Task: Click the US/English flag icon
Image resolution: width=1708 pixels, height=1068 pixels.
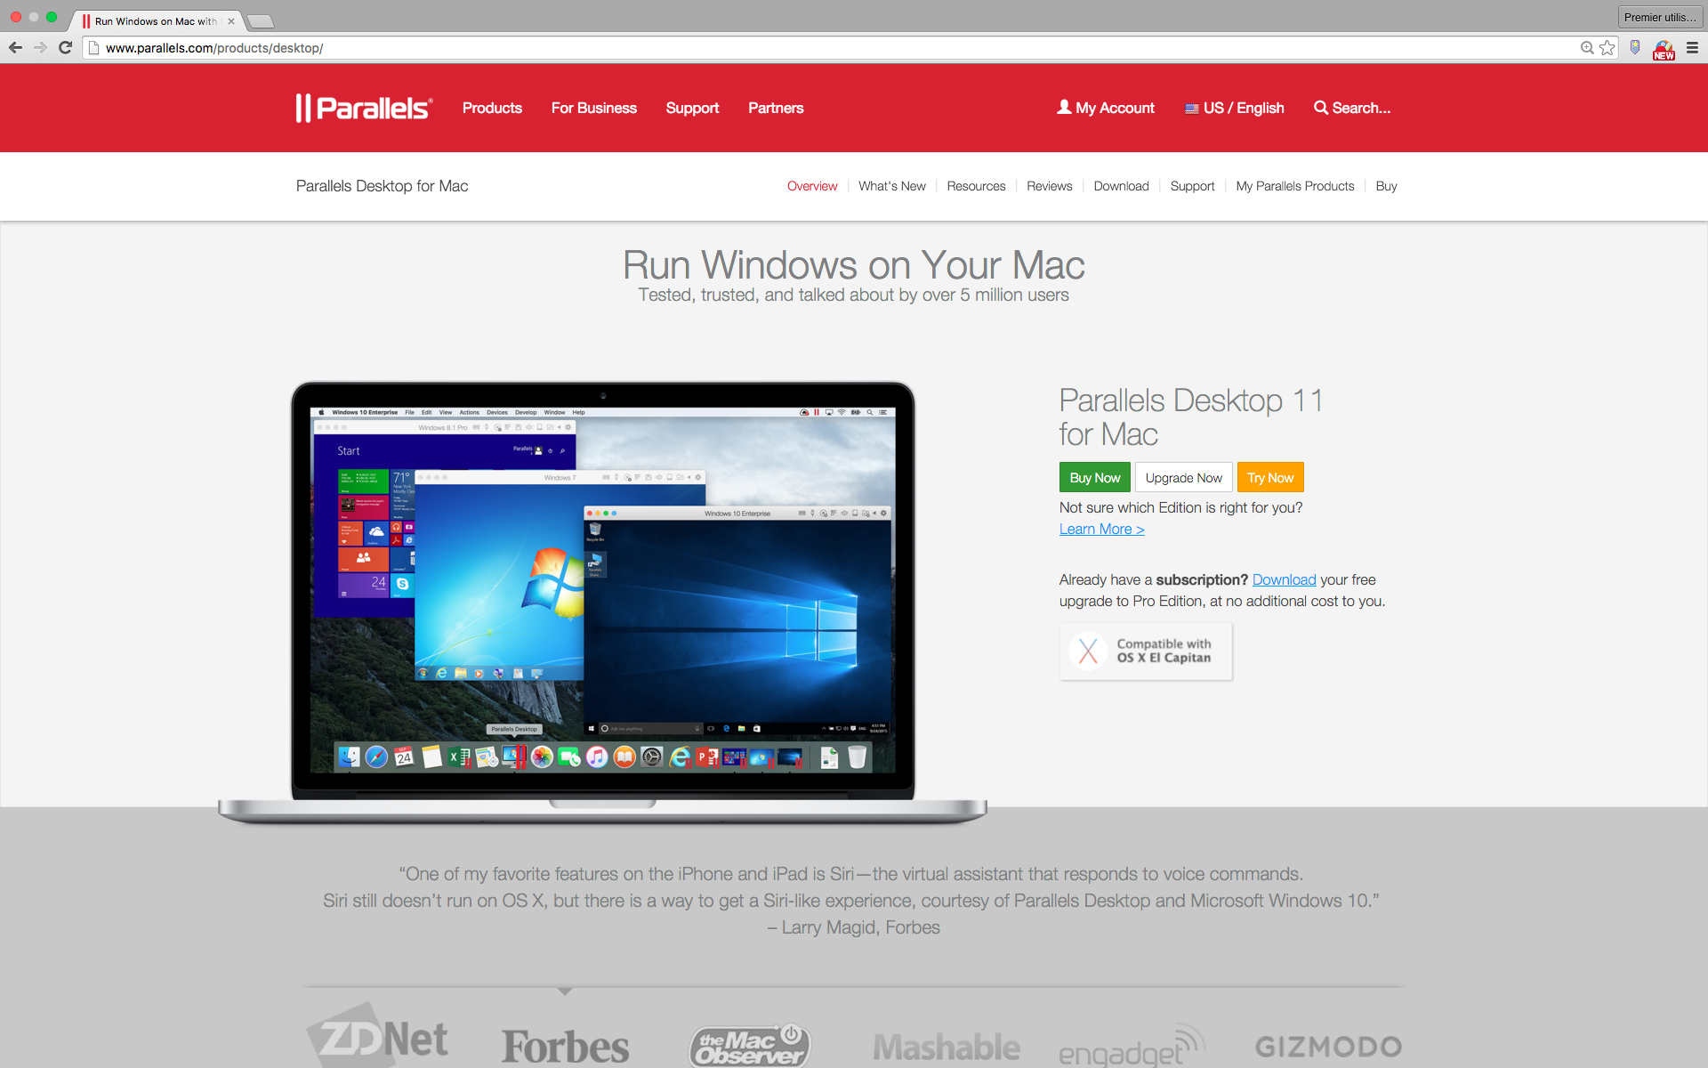Action: pos(1191,107)
